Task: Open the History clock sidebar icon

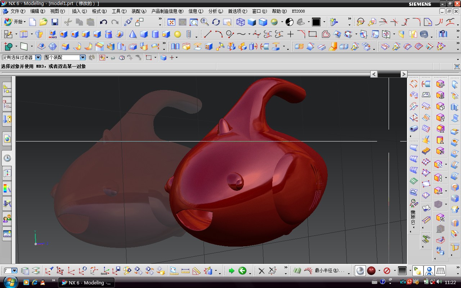Action: click(x=7, y=158)
